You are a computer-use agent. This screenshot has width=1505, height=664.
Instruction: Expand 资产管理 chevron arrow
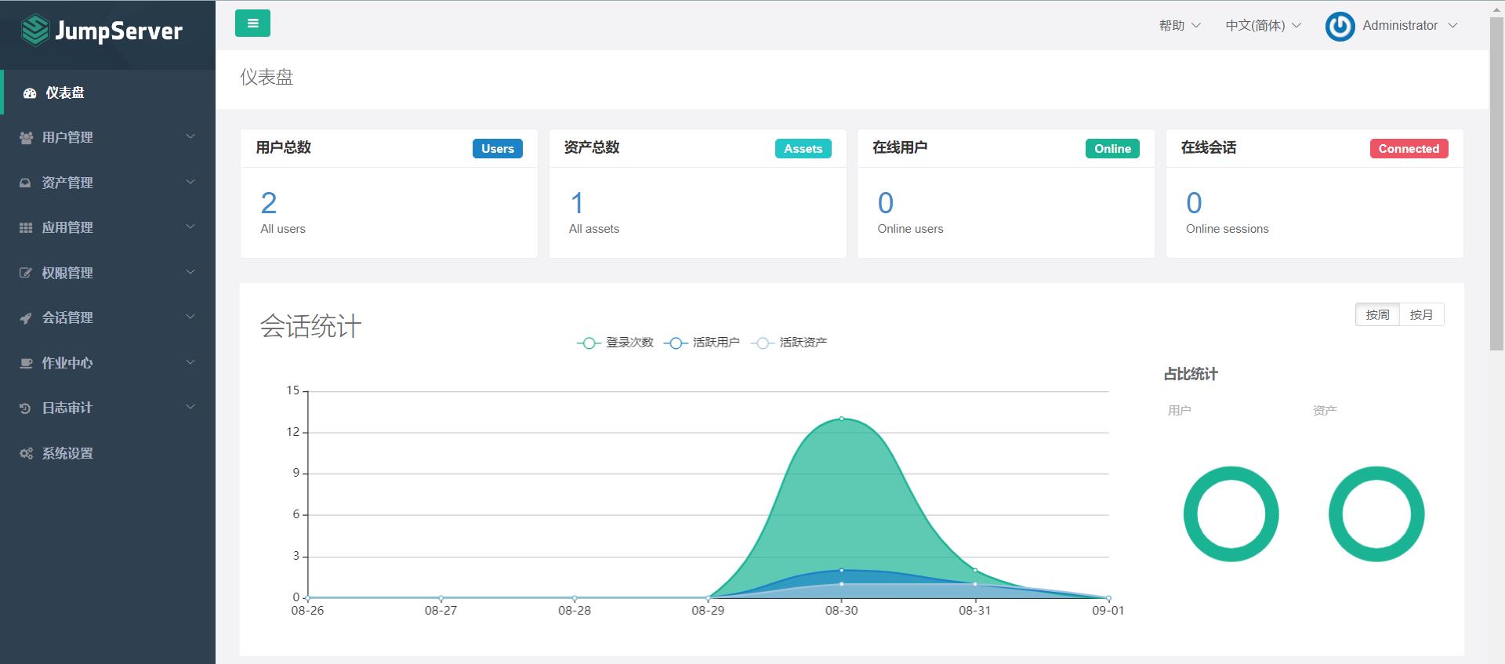(x=190, y=182)
